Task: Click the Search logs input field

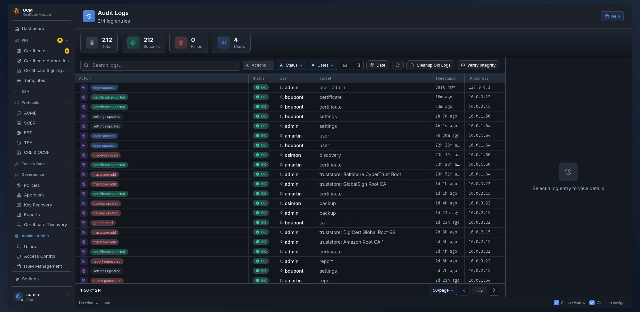Action: coord(160,65)
